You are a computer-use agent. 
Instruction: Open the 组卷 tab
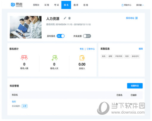[86, 5]
